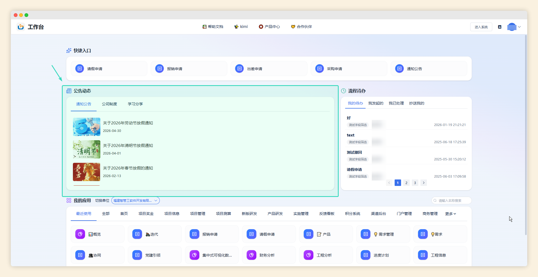
Task: Open 春节放假 notice thumbnail image
Action: click(x=87, y=172)
